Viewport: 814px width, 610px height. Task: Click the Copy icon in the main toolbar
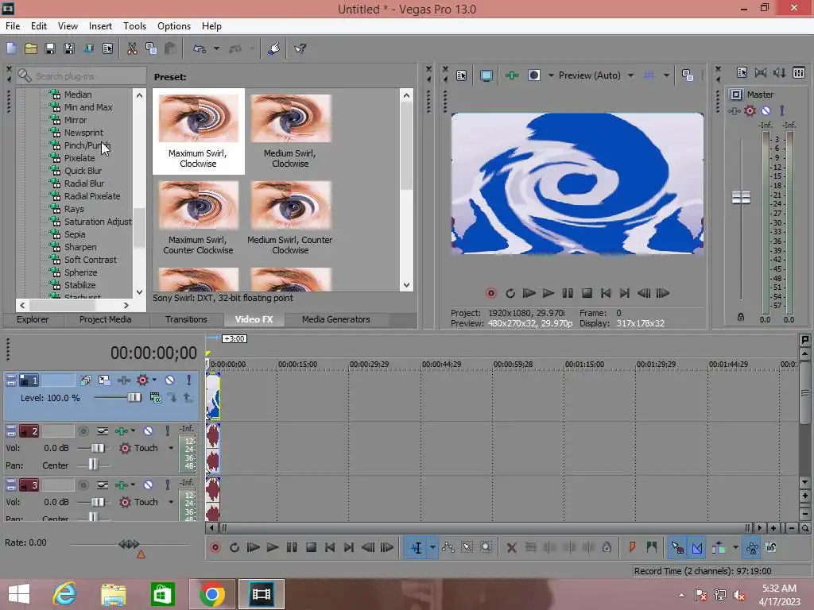coord(151,48)
